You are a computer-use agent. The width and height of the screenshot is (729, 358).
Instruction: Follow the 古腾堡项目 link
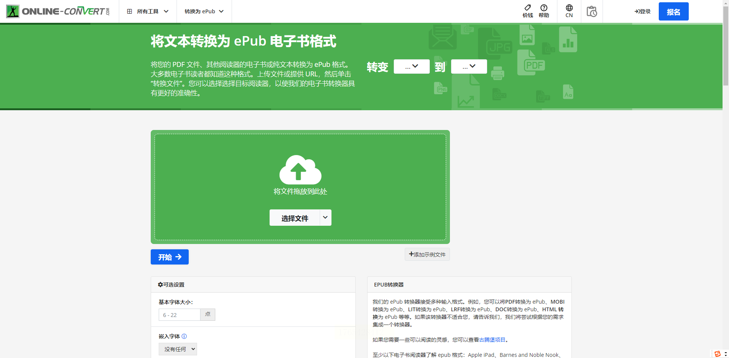[x=492, y=340]
